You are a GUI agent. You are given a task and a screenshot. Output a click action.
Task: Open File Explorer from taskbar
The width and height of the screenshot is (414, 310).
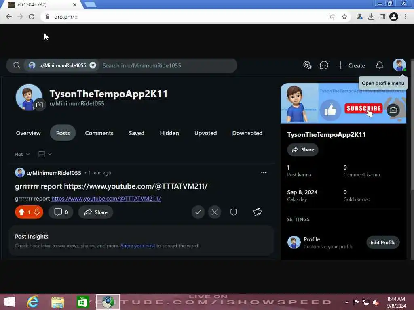point(57,302)
